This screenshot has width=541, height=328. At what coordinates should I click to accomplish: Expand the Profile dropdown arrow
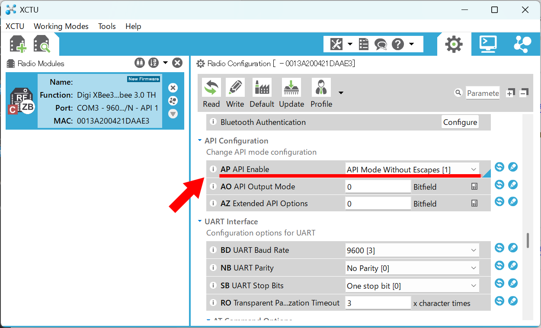(x=341, y=92)
